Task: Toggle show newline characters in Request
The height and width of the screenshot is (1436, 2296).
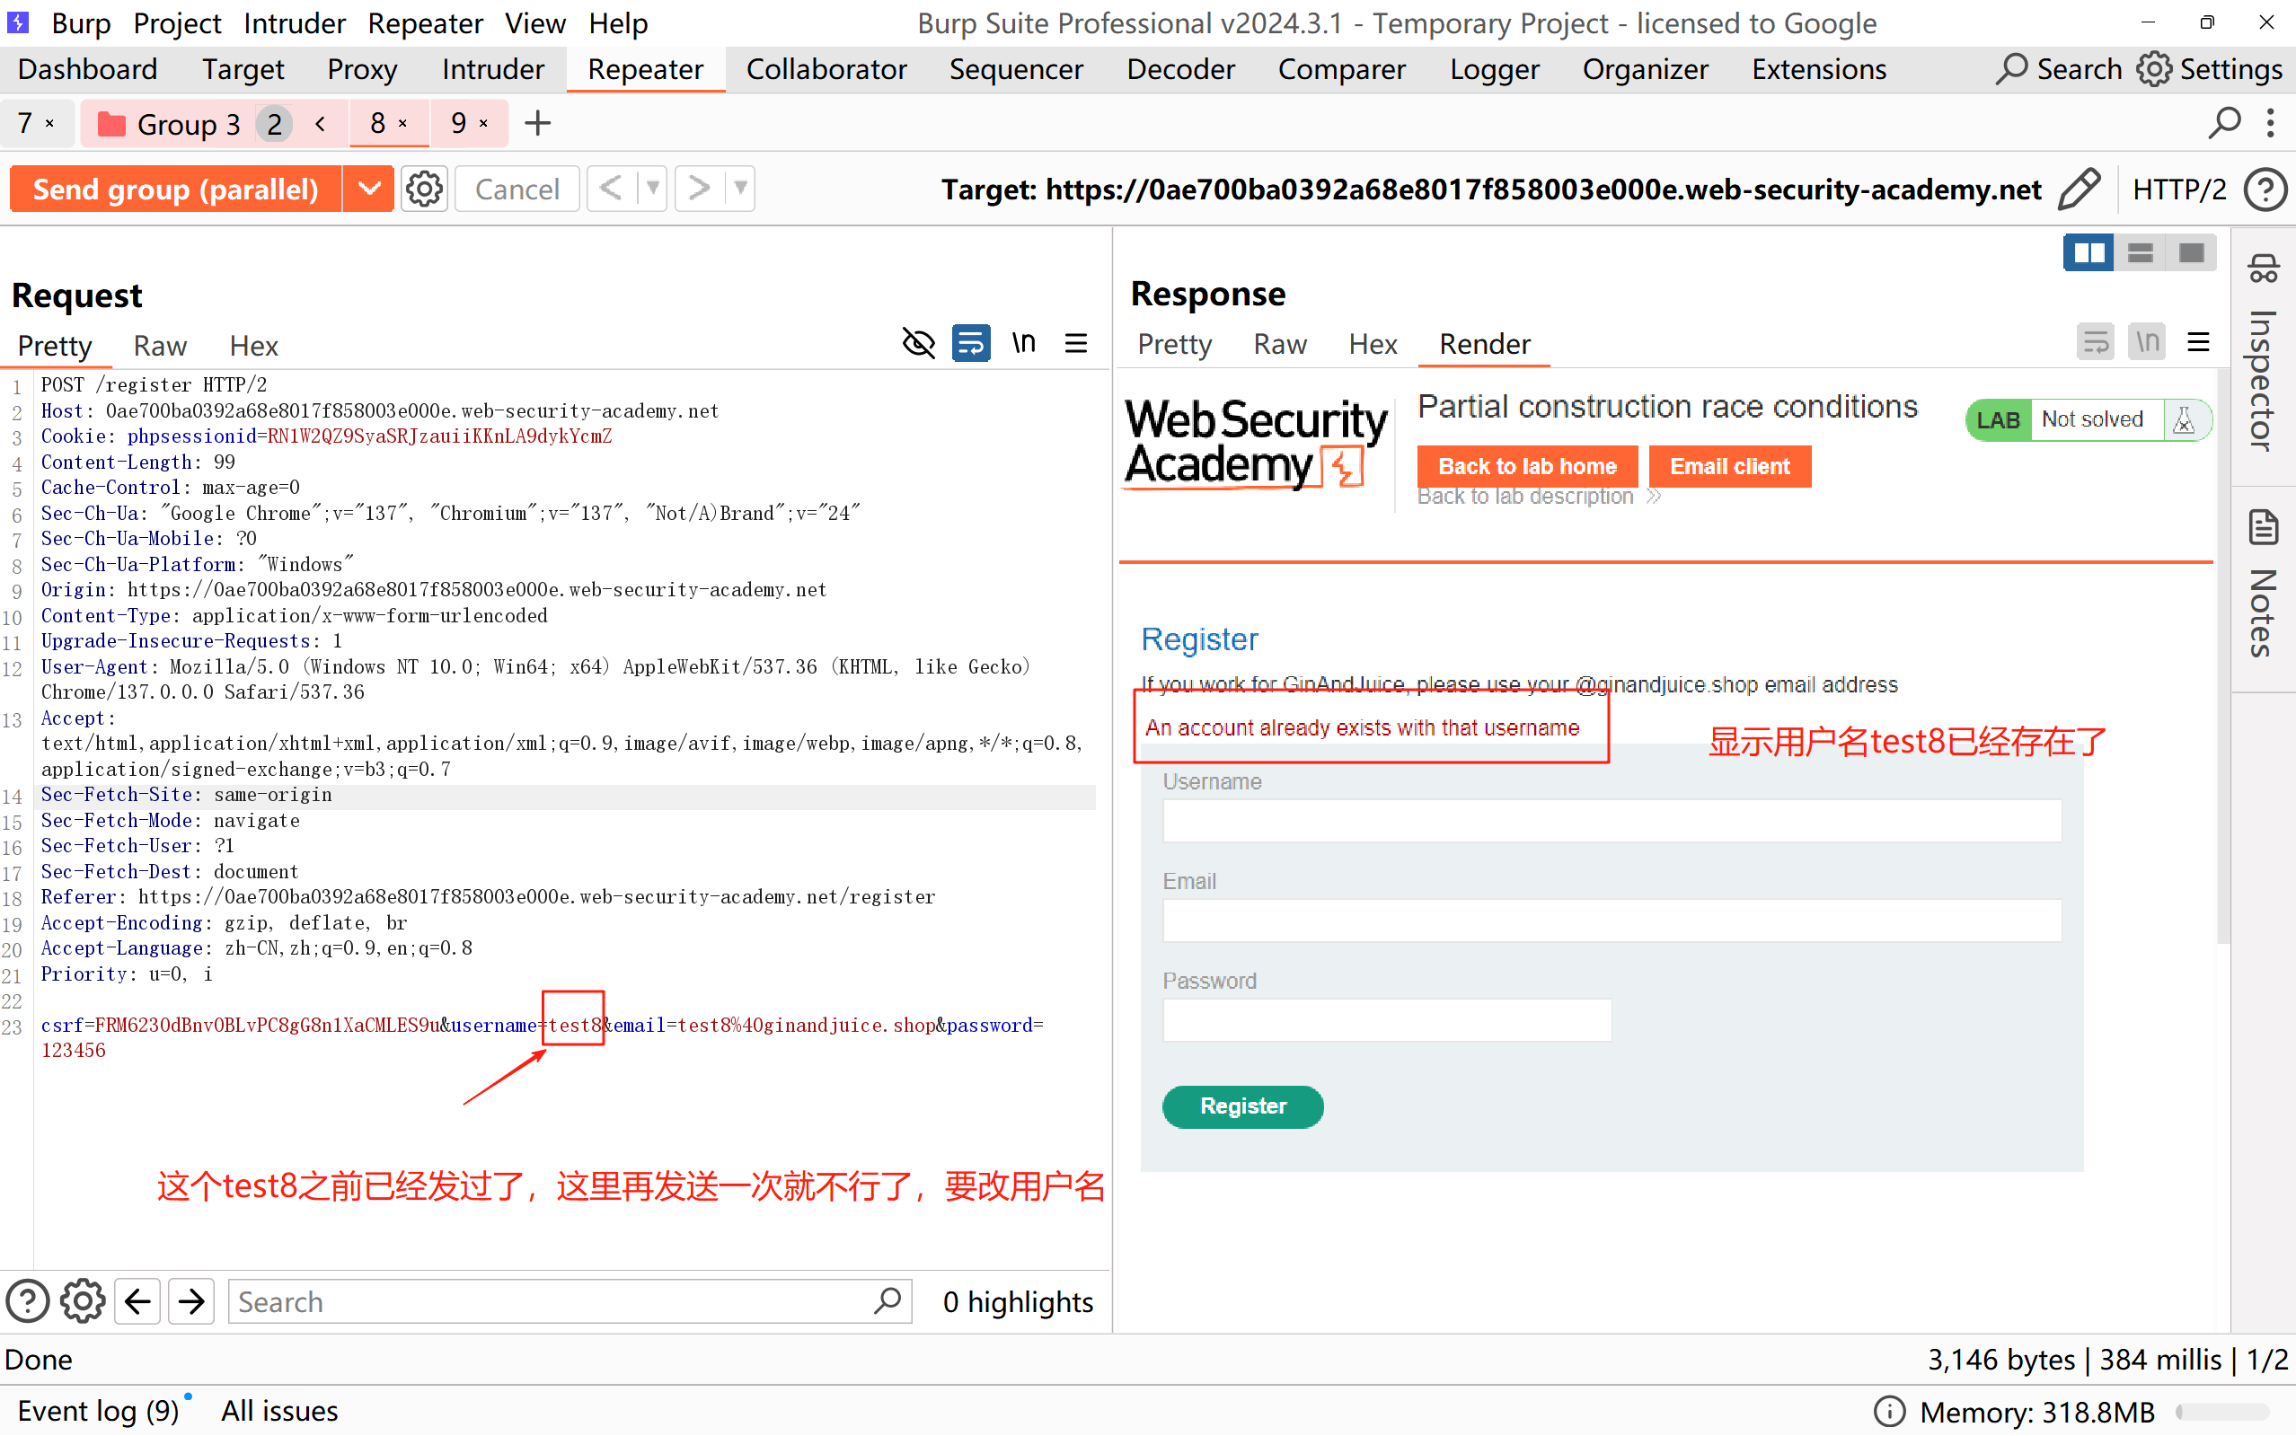Action: [x=1023, y=343]
